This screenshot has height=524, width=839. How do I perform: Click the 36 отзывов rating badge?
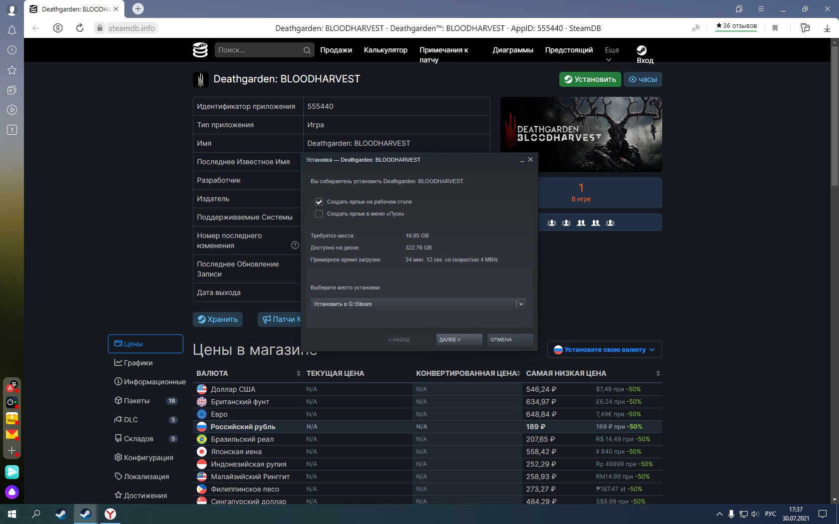736,26
